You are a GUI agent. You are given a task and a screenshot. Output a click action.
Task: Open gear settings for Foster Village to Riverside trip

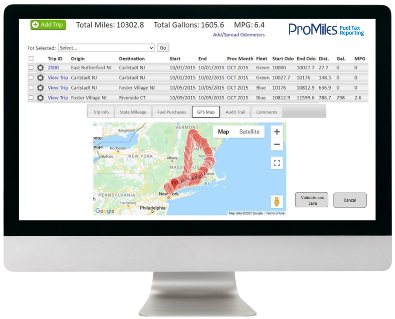pos(40,98)
